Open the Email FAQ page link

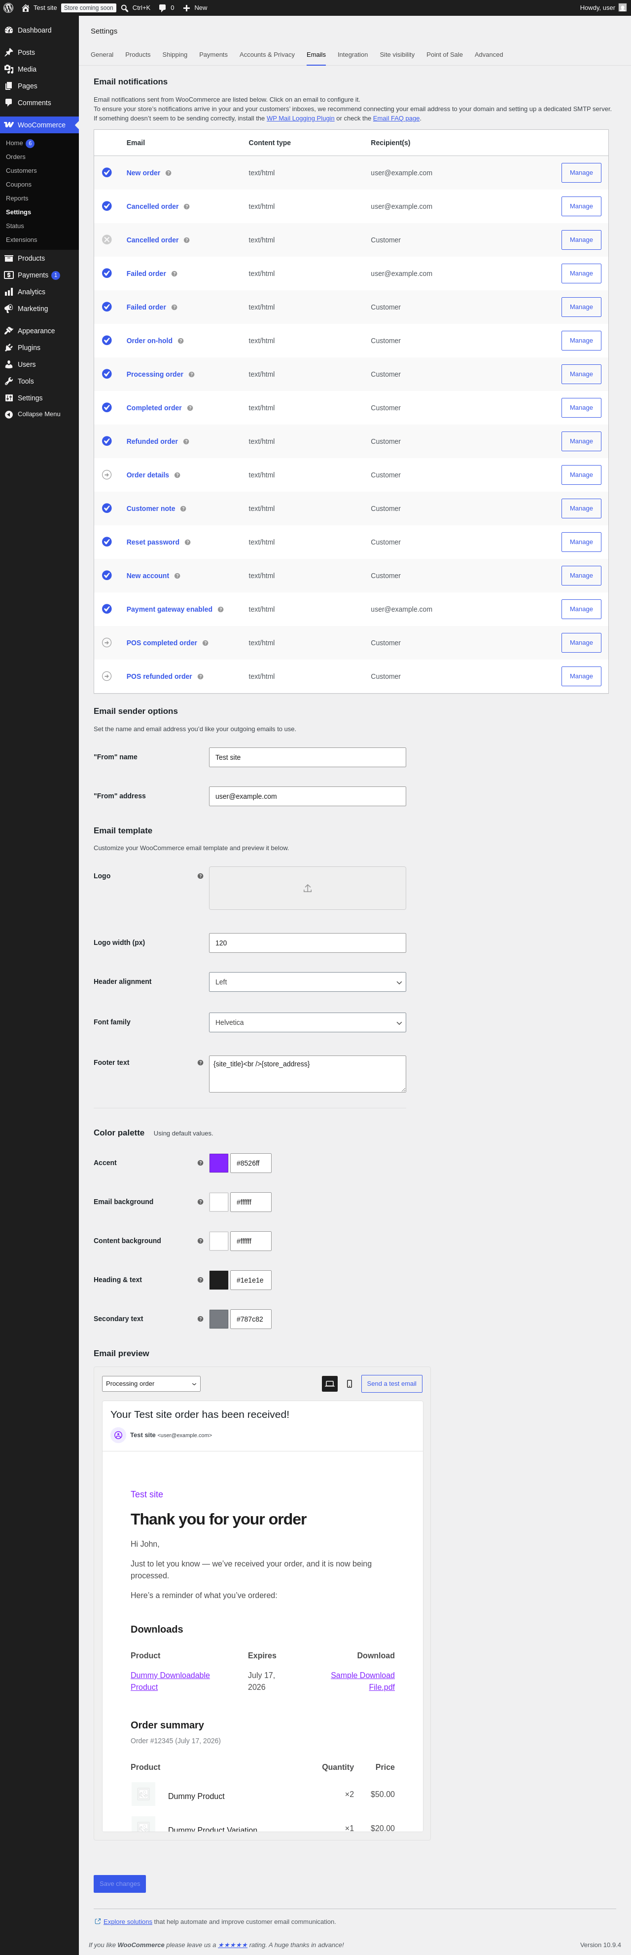point(396,118)
